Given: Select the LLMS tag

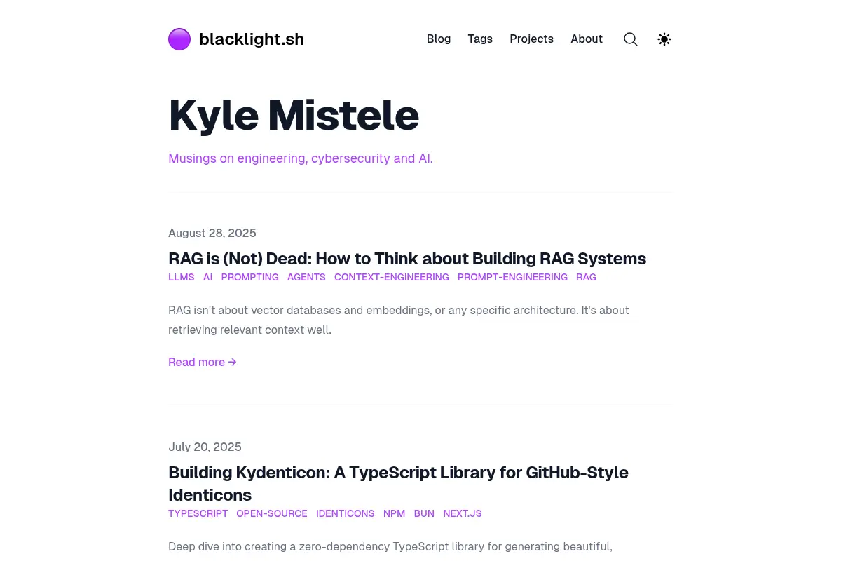Looking at the screenshot, I should pyautogui.click(x=182, y=277).
